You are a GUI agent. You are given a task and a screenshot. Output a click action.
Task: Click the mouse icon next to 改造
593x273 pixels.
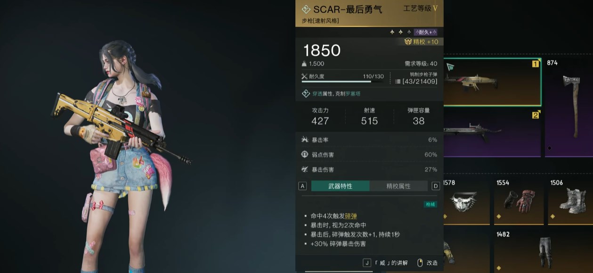pyautogui.click(x=420, y=263)
